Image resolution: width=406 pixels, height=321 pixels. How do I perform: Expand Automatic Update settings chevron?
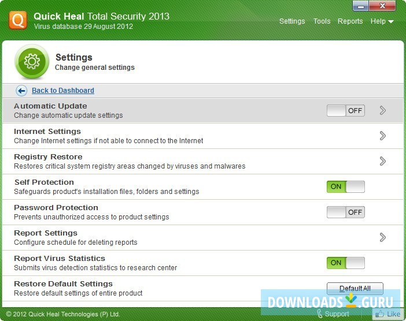383,110
